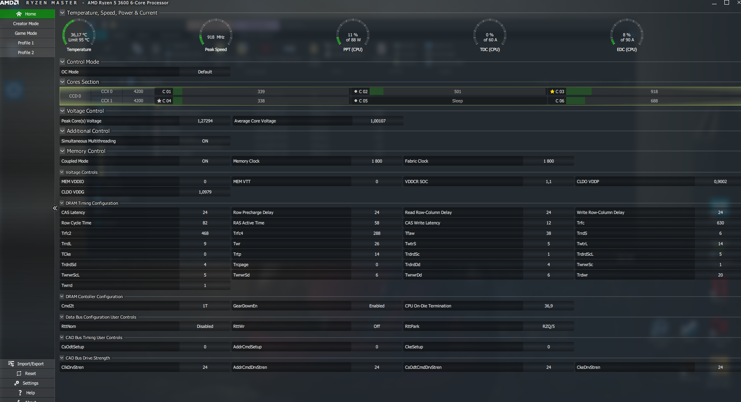Switch to Creator Mode profile
The image size is (741, 402).
point(26,24)
